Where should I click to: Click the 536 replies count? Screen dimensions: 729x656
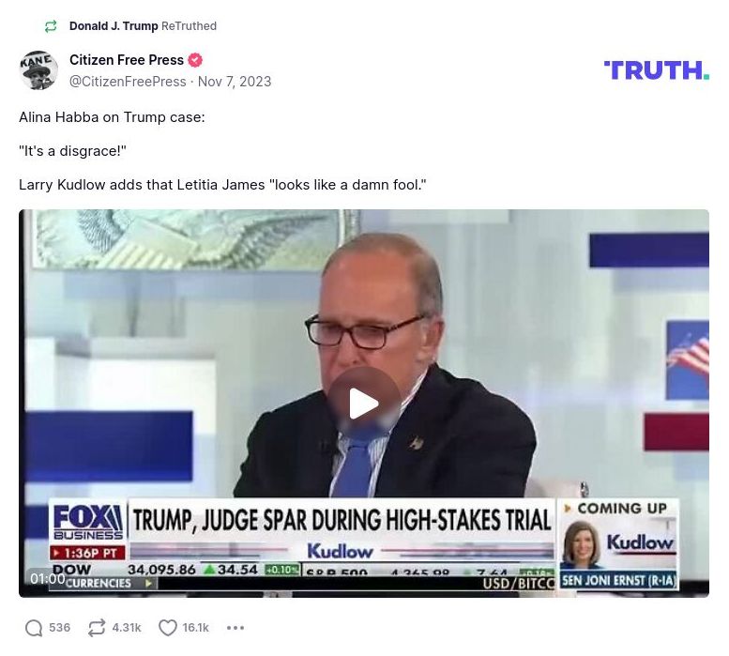59,628
